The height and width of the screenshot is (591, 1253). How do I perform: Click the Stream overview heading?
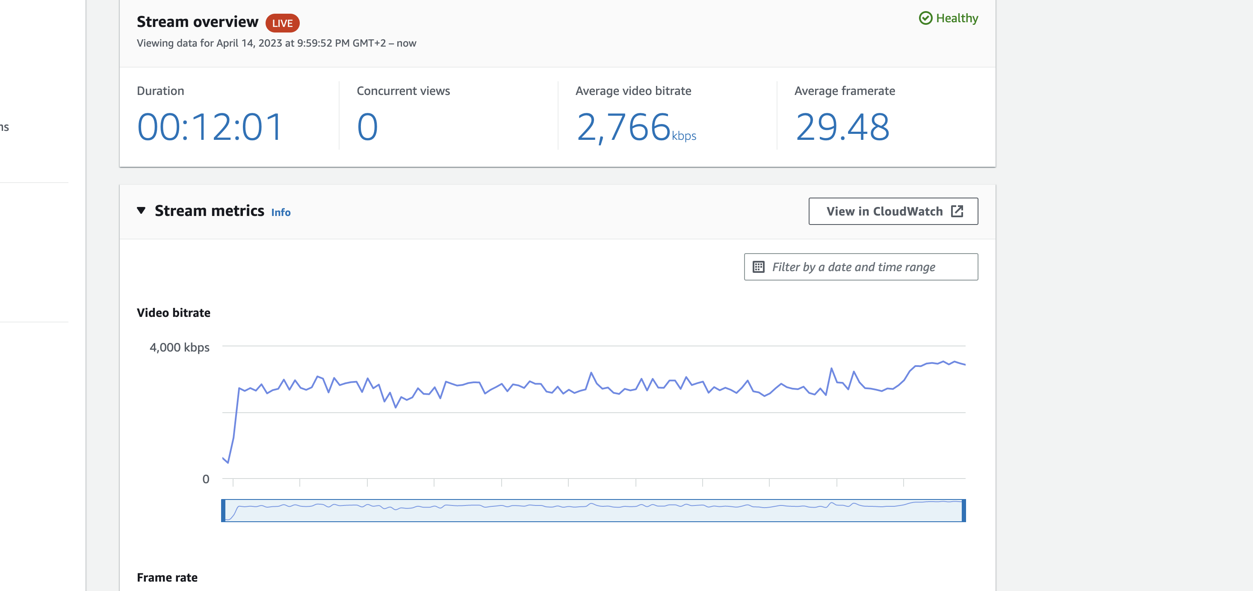point(198,22)
